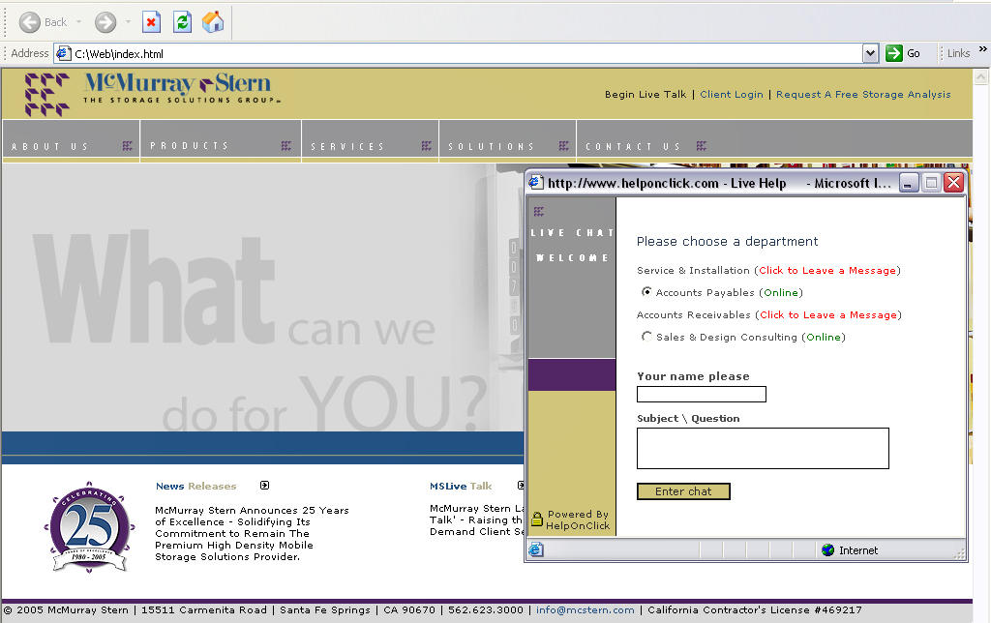The image size is (991, 623).
Task: Click the padlock icon near Powered By
Action: pos(537,519)
